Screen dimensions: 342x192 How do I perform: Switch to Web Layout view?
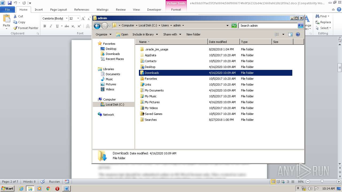coord(283,182)
